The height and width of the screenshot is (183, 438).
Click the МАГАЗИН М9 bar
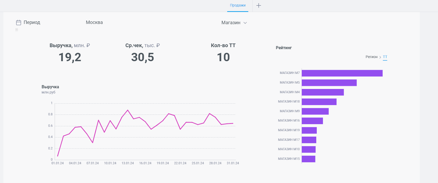tap(315, 111)
